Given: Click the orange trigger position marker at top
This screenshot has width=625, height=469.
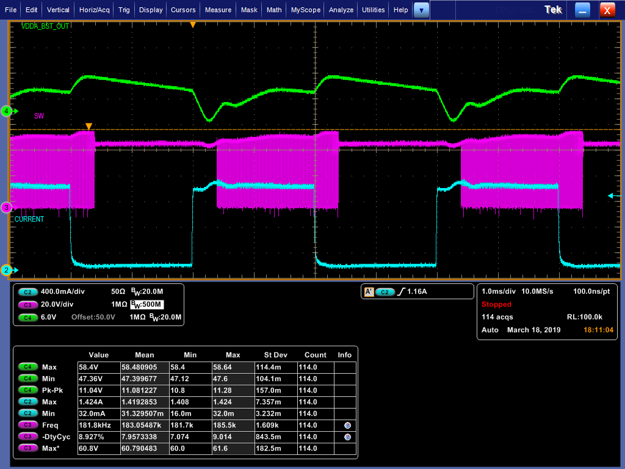Looking at the screenshot, I should point(193,24).
